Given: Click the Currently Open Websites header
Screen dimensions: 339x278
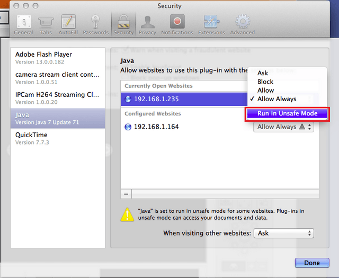Looking at the screenshot, I should coord(158,86).
